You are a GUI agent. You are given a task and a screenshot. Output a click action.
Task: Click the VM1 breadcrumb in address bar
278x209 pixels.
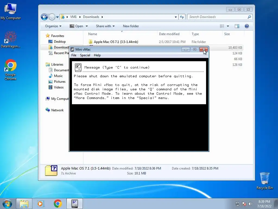click(x=73, y=17)
